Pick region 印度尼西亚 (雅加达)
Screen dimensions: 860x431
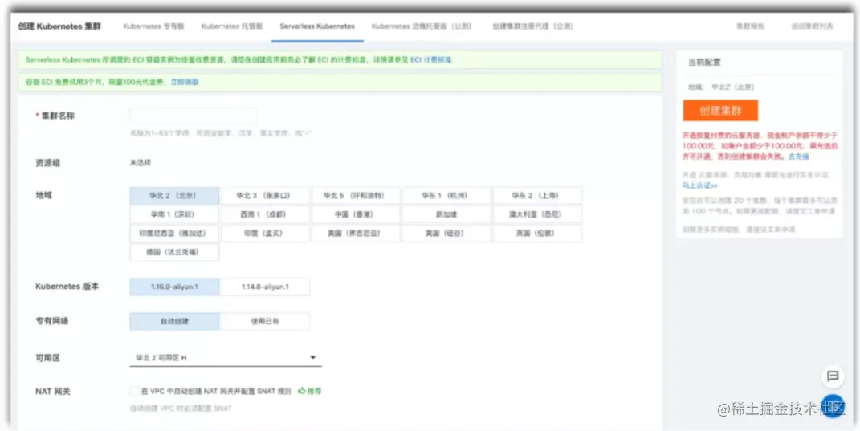[x=174, y=233]
